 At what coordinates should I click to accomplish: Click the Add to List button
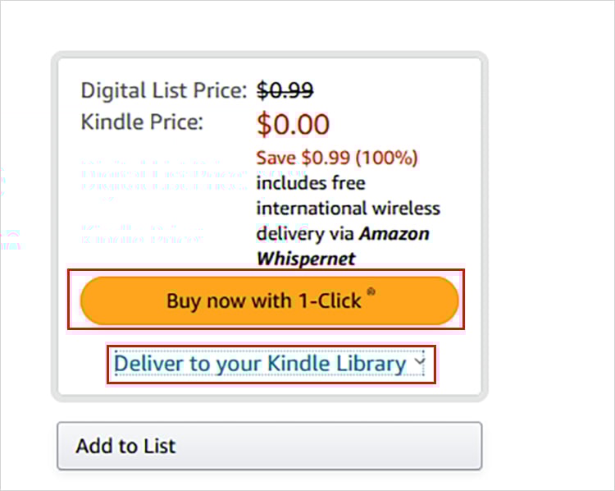click(x=269, y=446)
